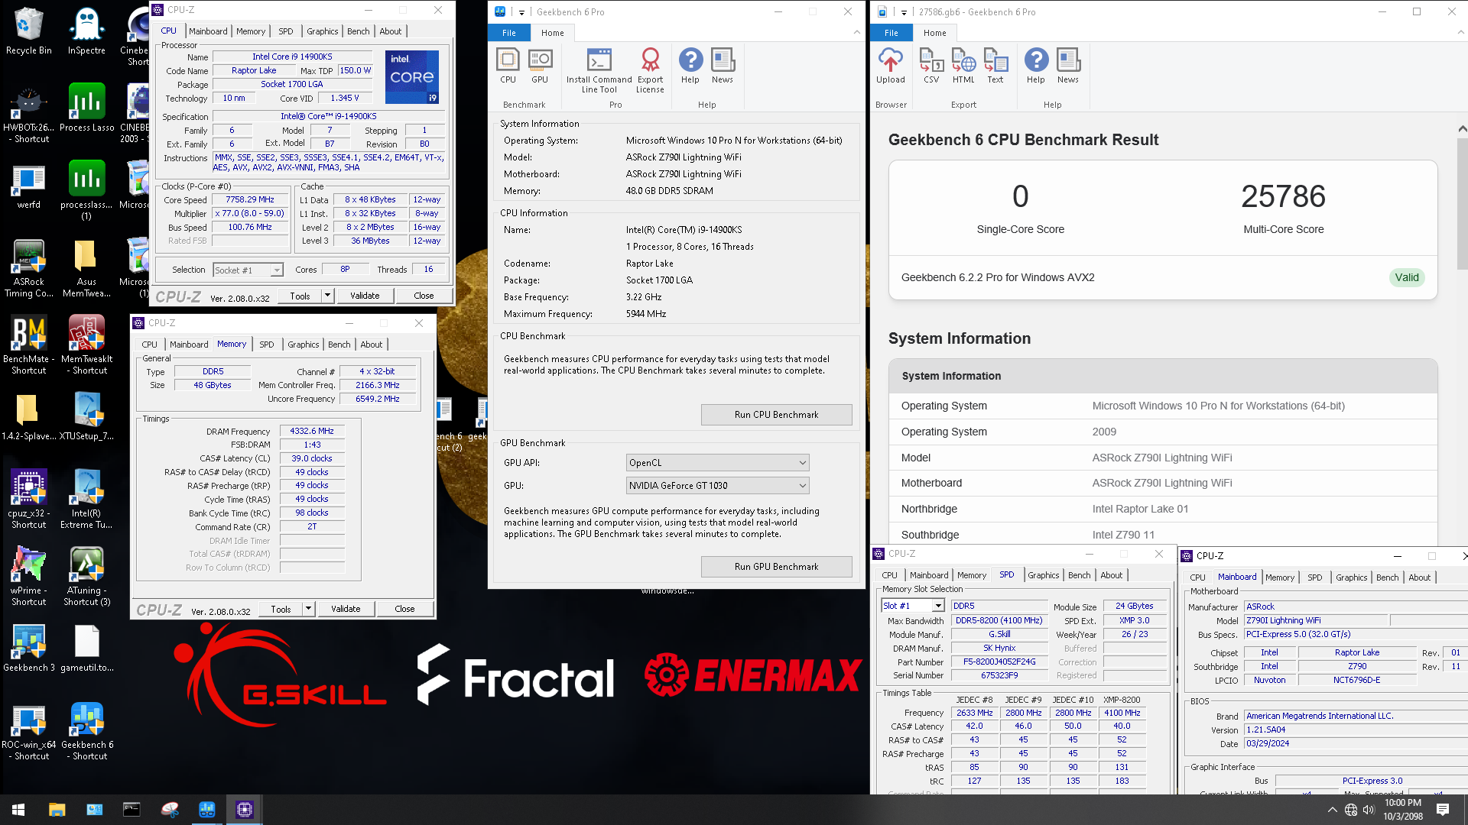Click Validate in Memory CPU-Z window
The height and width of the screenshot is (825, 1468).
point(346,609)
